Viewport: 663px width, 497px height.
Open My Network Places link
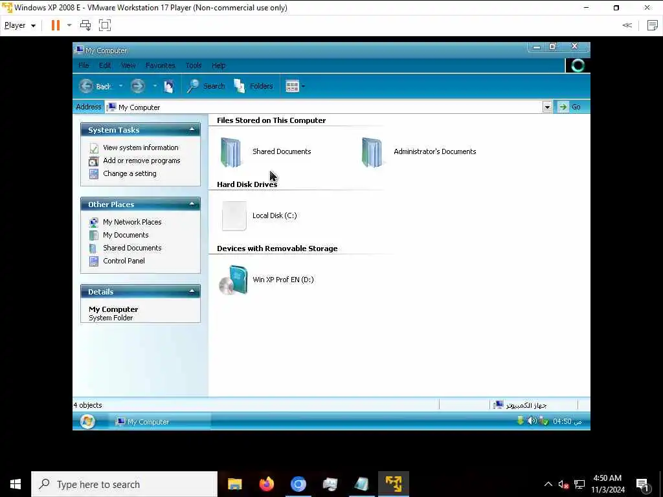coord(132,222)
